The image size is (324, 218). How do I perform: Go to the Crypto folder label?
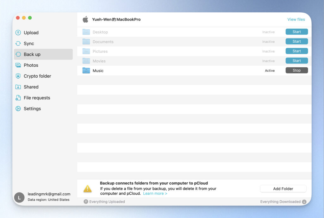click(x=37, y=76)
